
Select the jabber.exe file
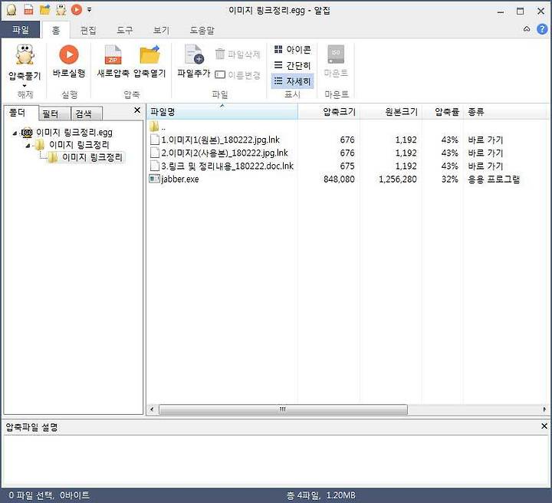click(180, 179)
